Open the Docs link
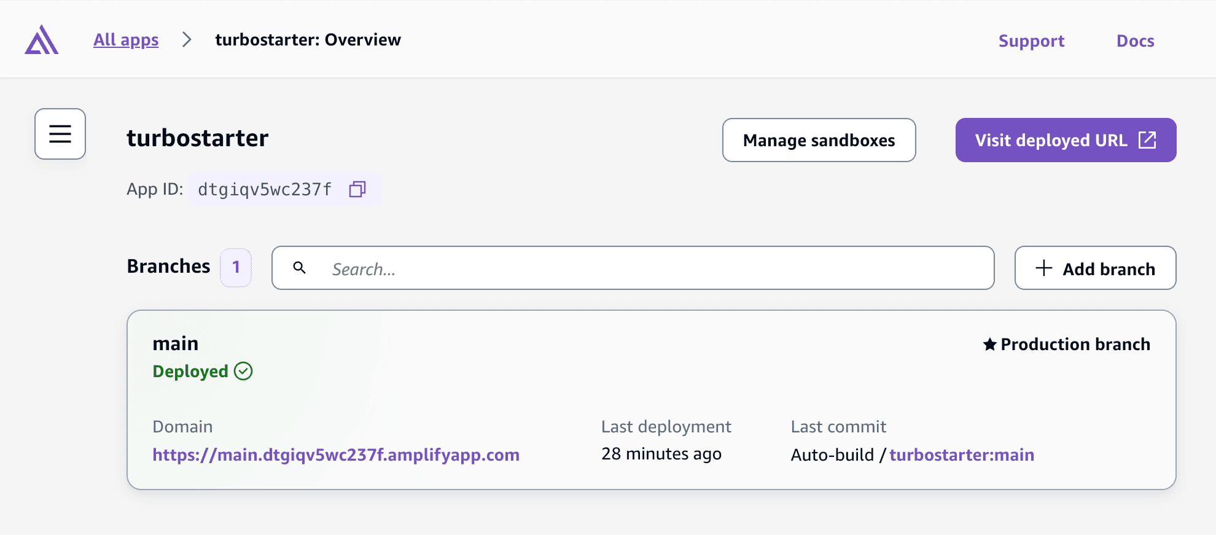This screenshot has height=535, width=1216. click(x=1135, y=41)
